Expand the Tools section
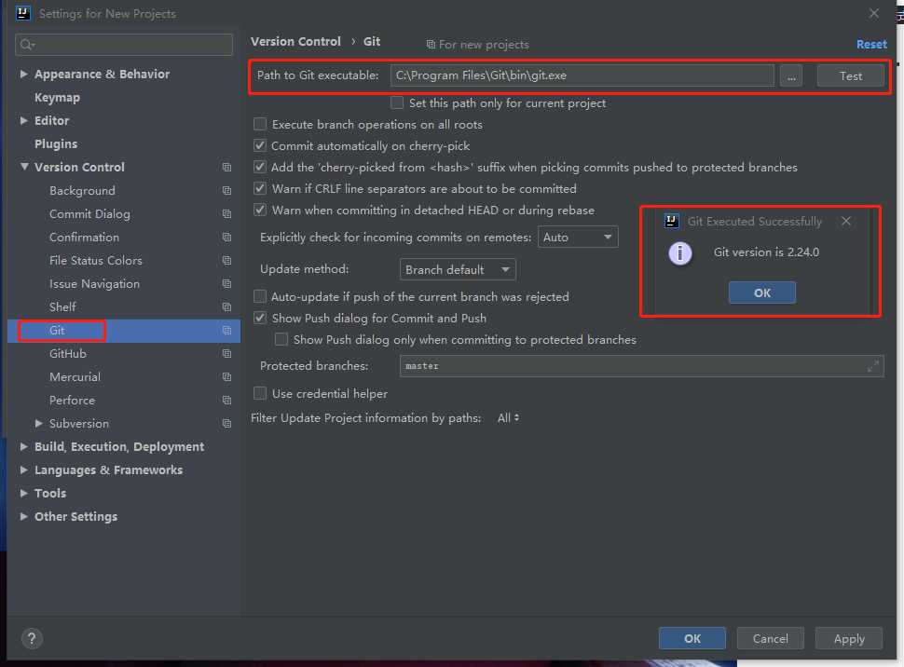 (23, 493)
